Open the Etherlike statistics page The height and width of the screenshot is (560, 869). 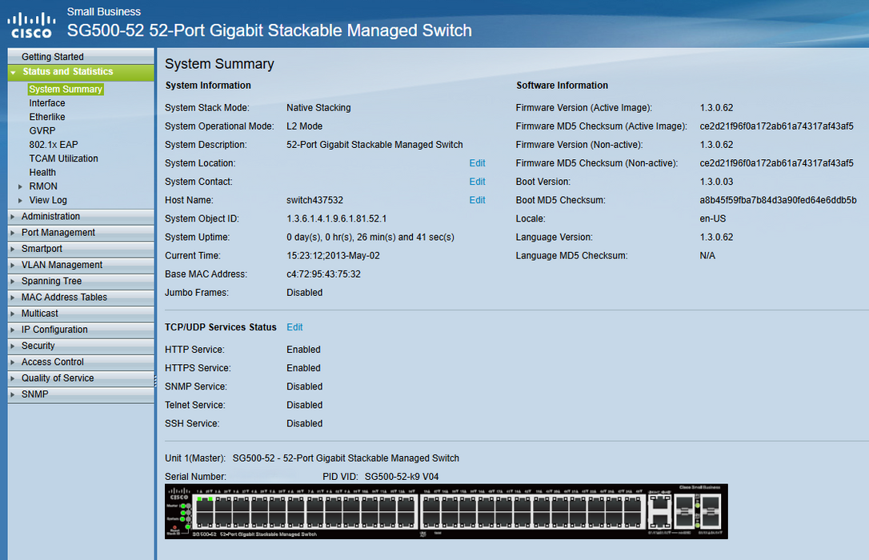(47, 117)
